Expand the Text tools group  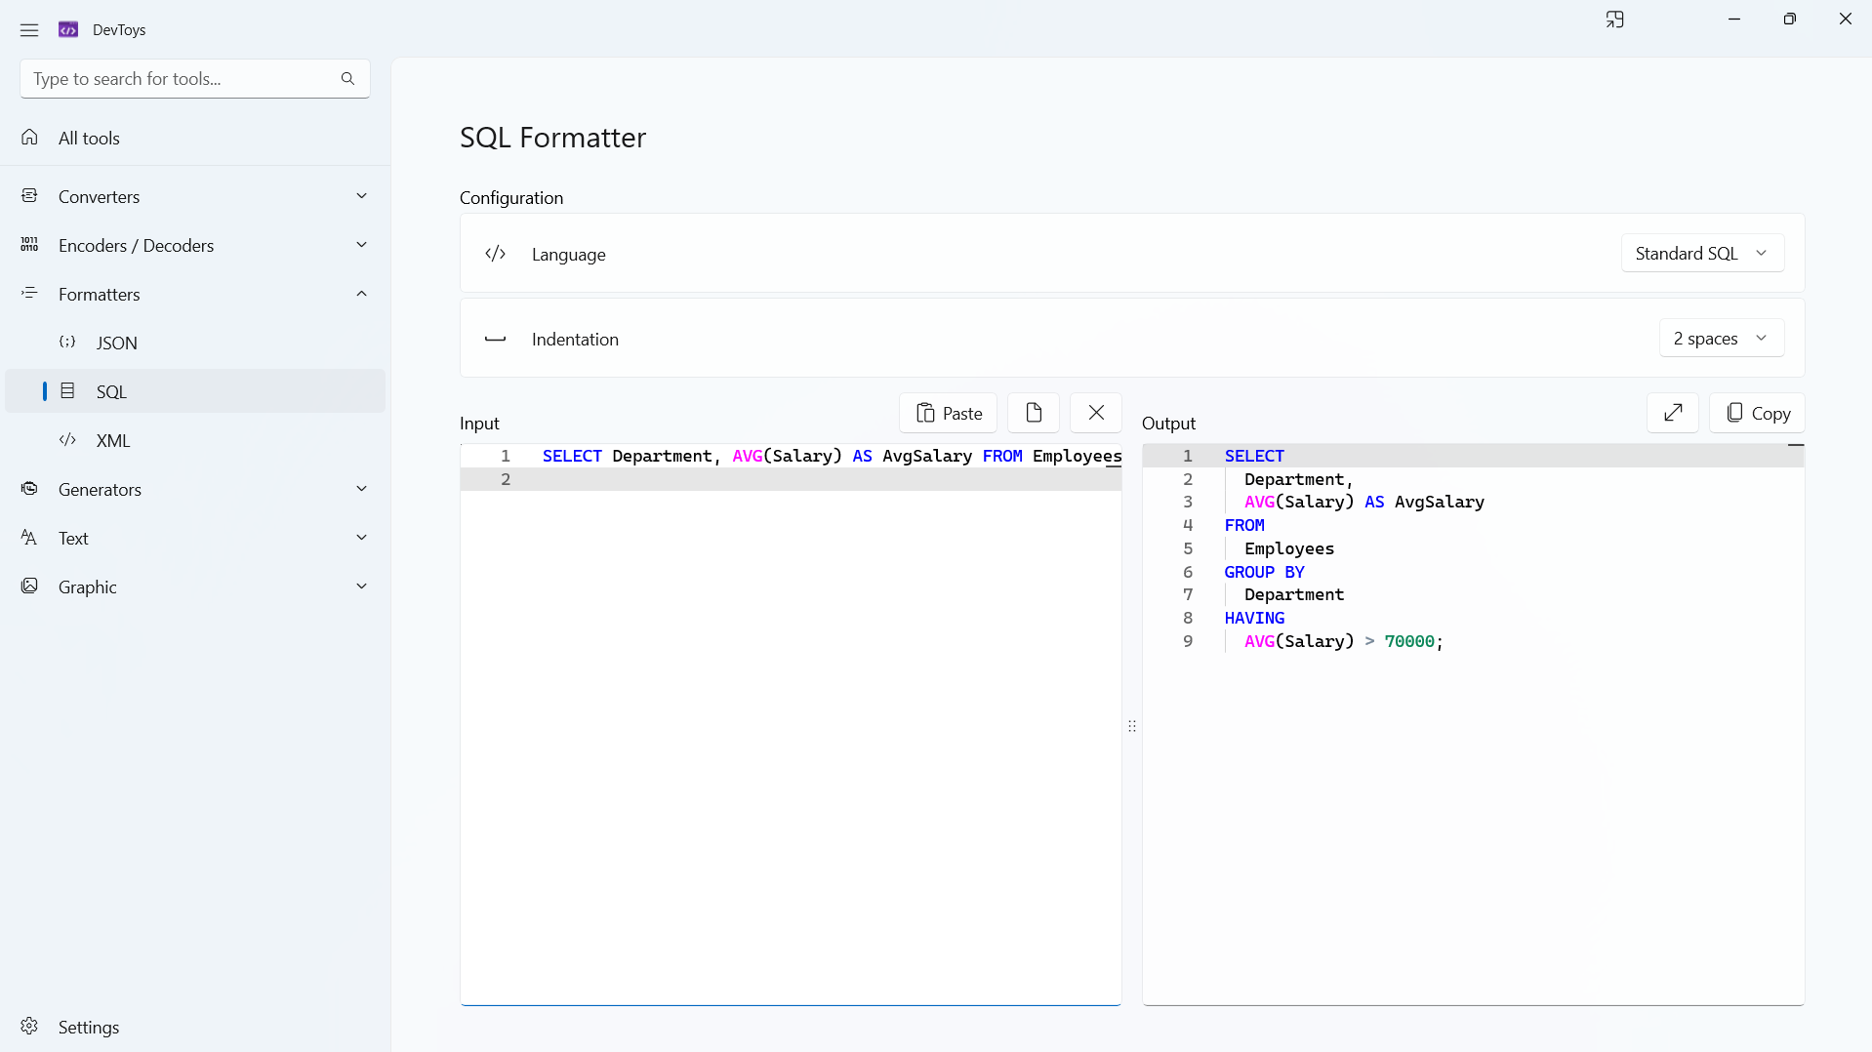point(195,538)
